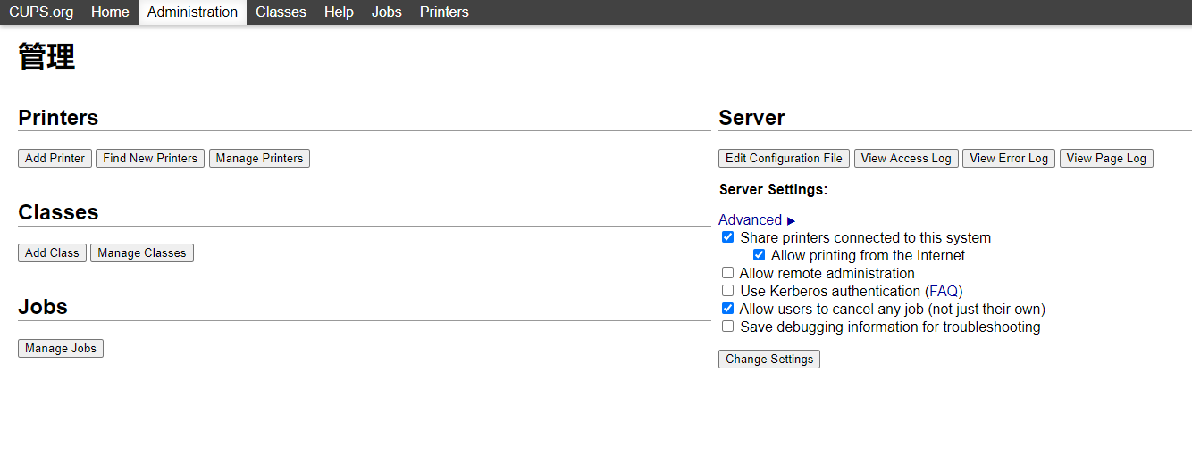Click the Server Settings label
This screenshot has height=463, width=1192.
pyautogui.click(x=774, y=189)
